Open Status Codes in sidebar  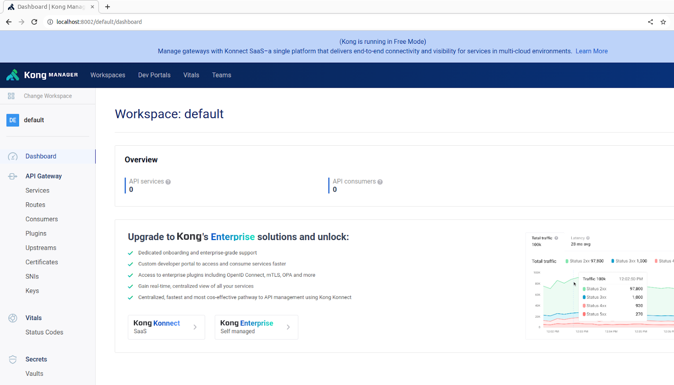click(x=44, y=332)
